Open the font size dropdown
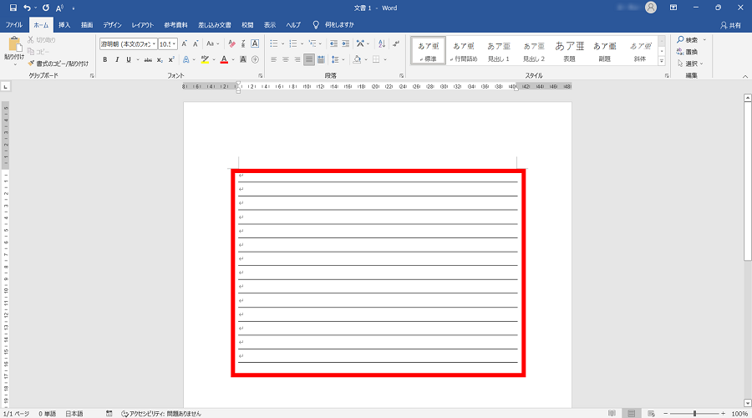This screenshot has height=418, width=752. click(168, 43)
